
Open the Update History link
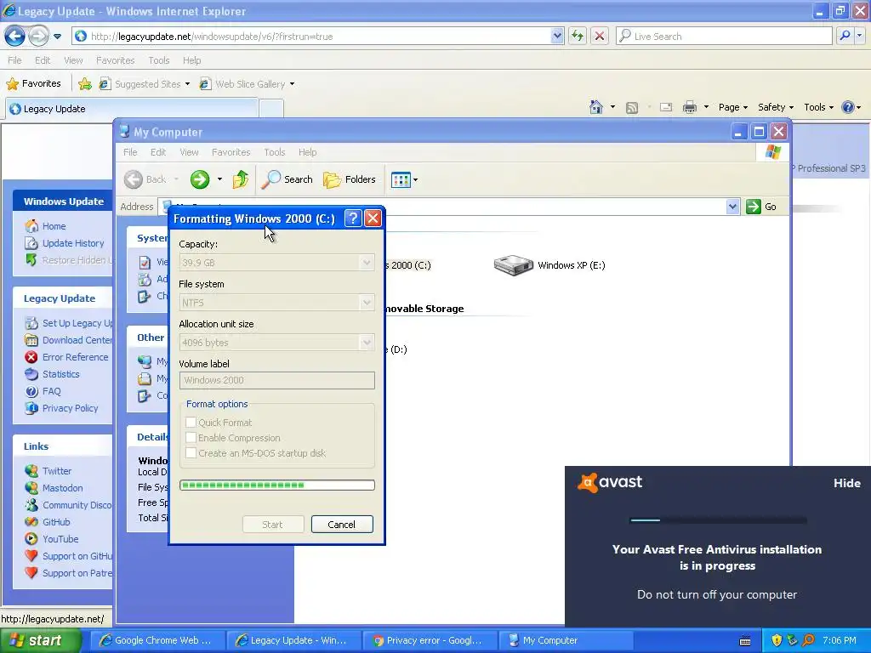[73, 243]
